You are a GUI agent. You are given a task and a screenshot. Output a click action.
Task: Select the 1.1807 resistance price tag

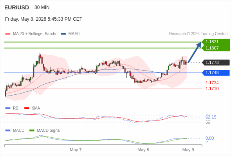[216, 48]
